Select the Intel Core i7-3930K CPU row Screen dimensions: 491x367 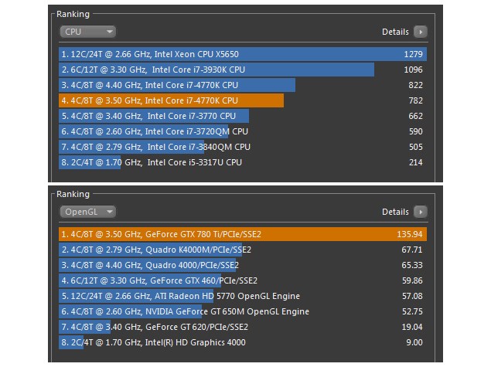(x=243, y=70)
